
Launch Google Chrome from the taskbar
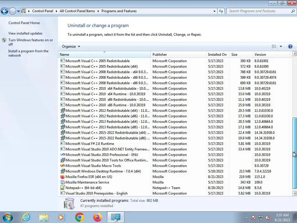pyautogui.click(x=79, y=217)
